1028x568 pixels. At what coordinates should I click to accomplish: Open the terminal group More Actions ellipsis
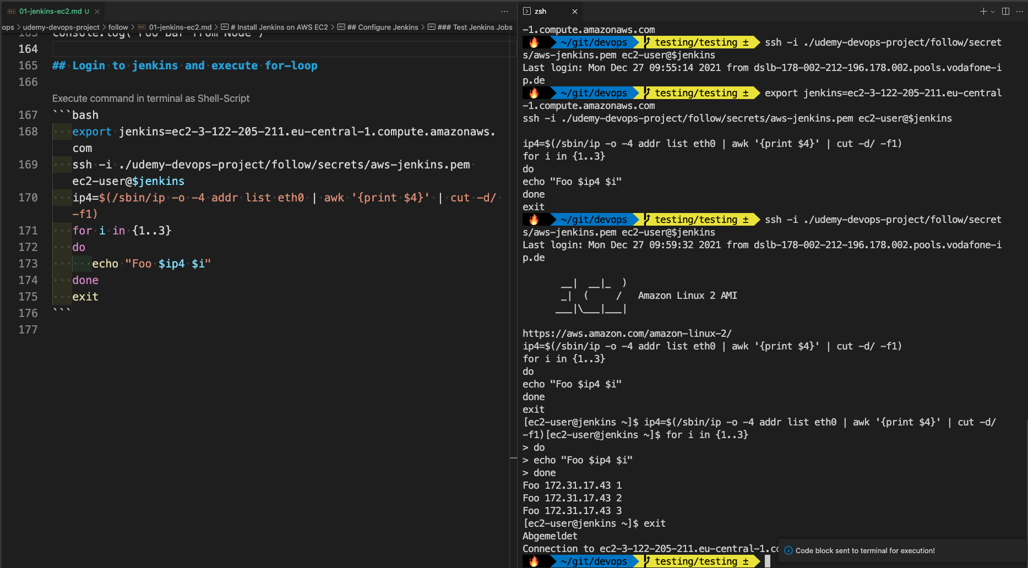tap(1020, 11)
